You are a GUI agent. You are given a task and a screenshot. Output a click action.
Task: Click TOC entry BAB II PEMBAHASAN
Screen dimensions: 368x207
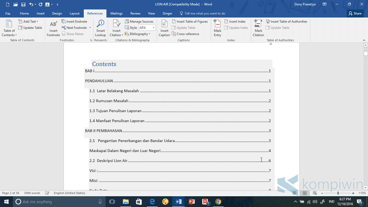click(178, 131)
